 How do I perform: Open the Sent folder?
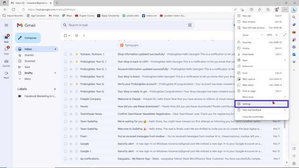click(27, 67)
